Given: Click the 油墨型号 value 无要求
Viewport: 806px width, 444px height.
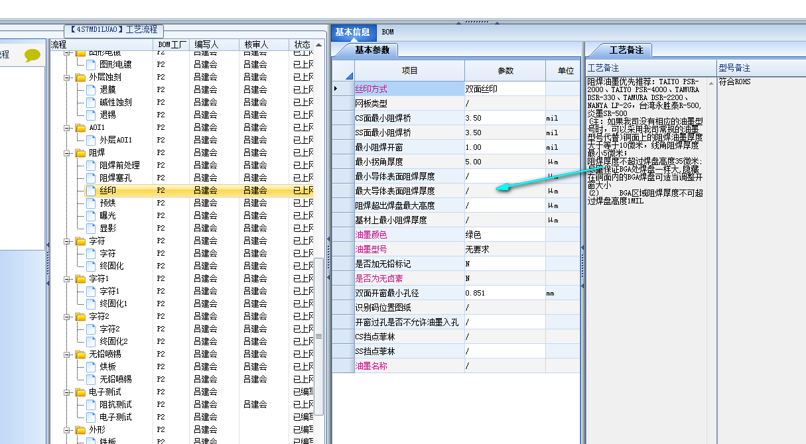Looking at the screenshot, I should pyautogui.click(x=505, y=249).
